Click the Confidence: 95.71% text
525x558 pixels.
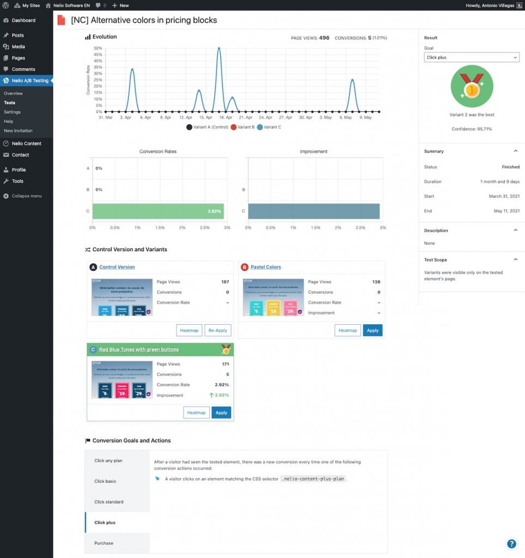(x=472, y=129)
